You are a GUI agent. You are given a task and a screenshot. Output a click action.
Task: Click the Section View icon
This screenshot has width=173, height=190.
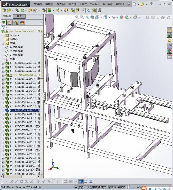(x=92, y=17)
